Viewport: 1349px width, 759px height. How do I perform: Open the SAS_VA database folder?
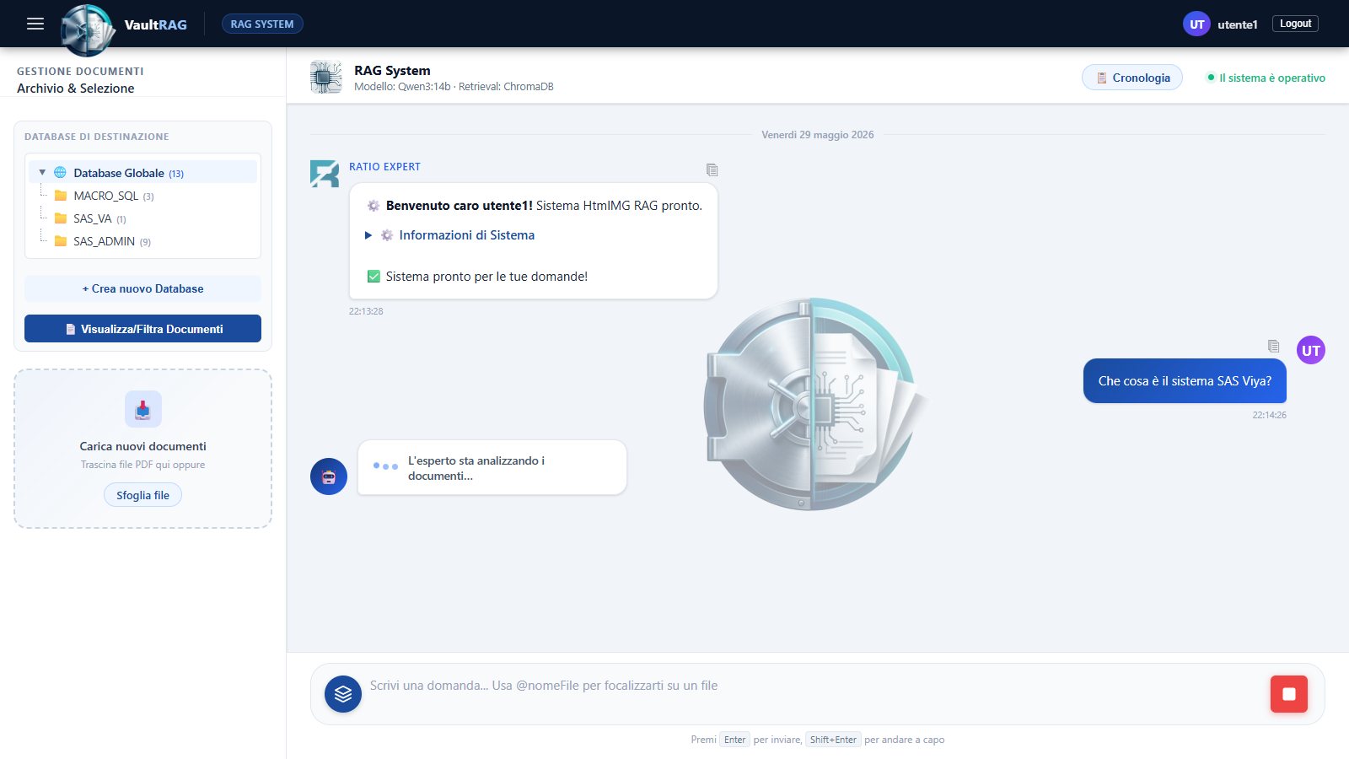pos(92,218)
